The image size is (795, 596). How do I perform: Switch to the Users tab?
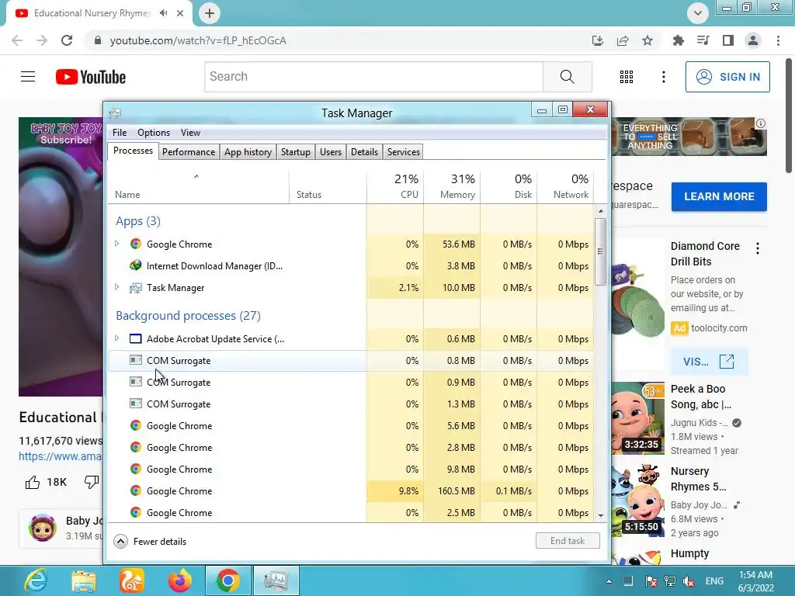click(331, 152)
